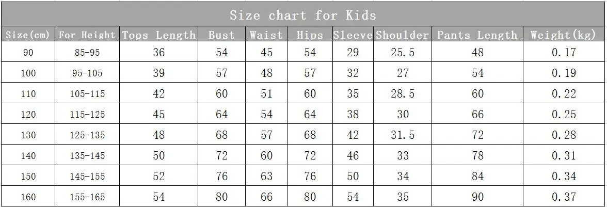
Task: Select the size 90 row cell
Action: click(x=28, y=52)
